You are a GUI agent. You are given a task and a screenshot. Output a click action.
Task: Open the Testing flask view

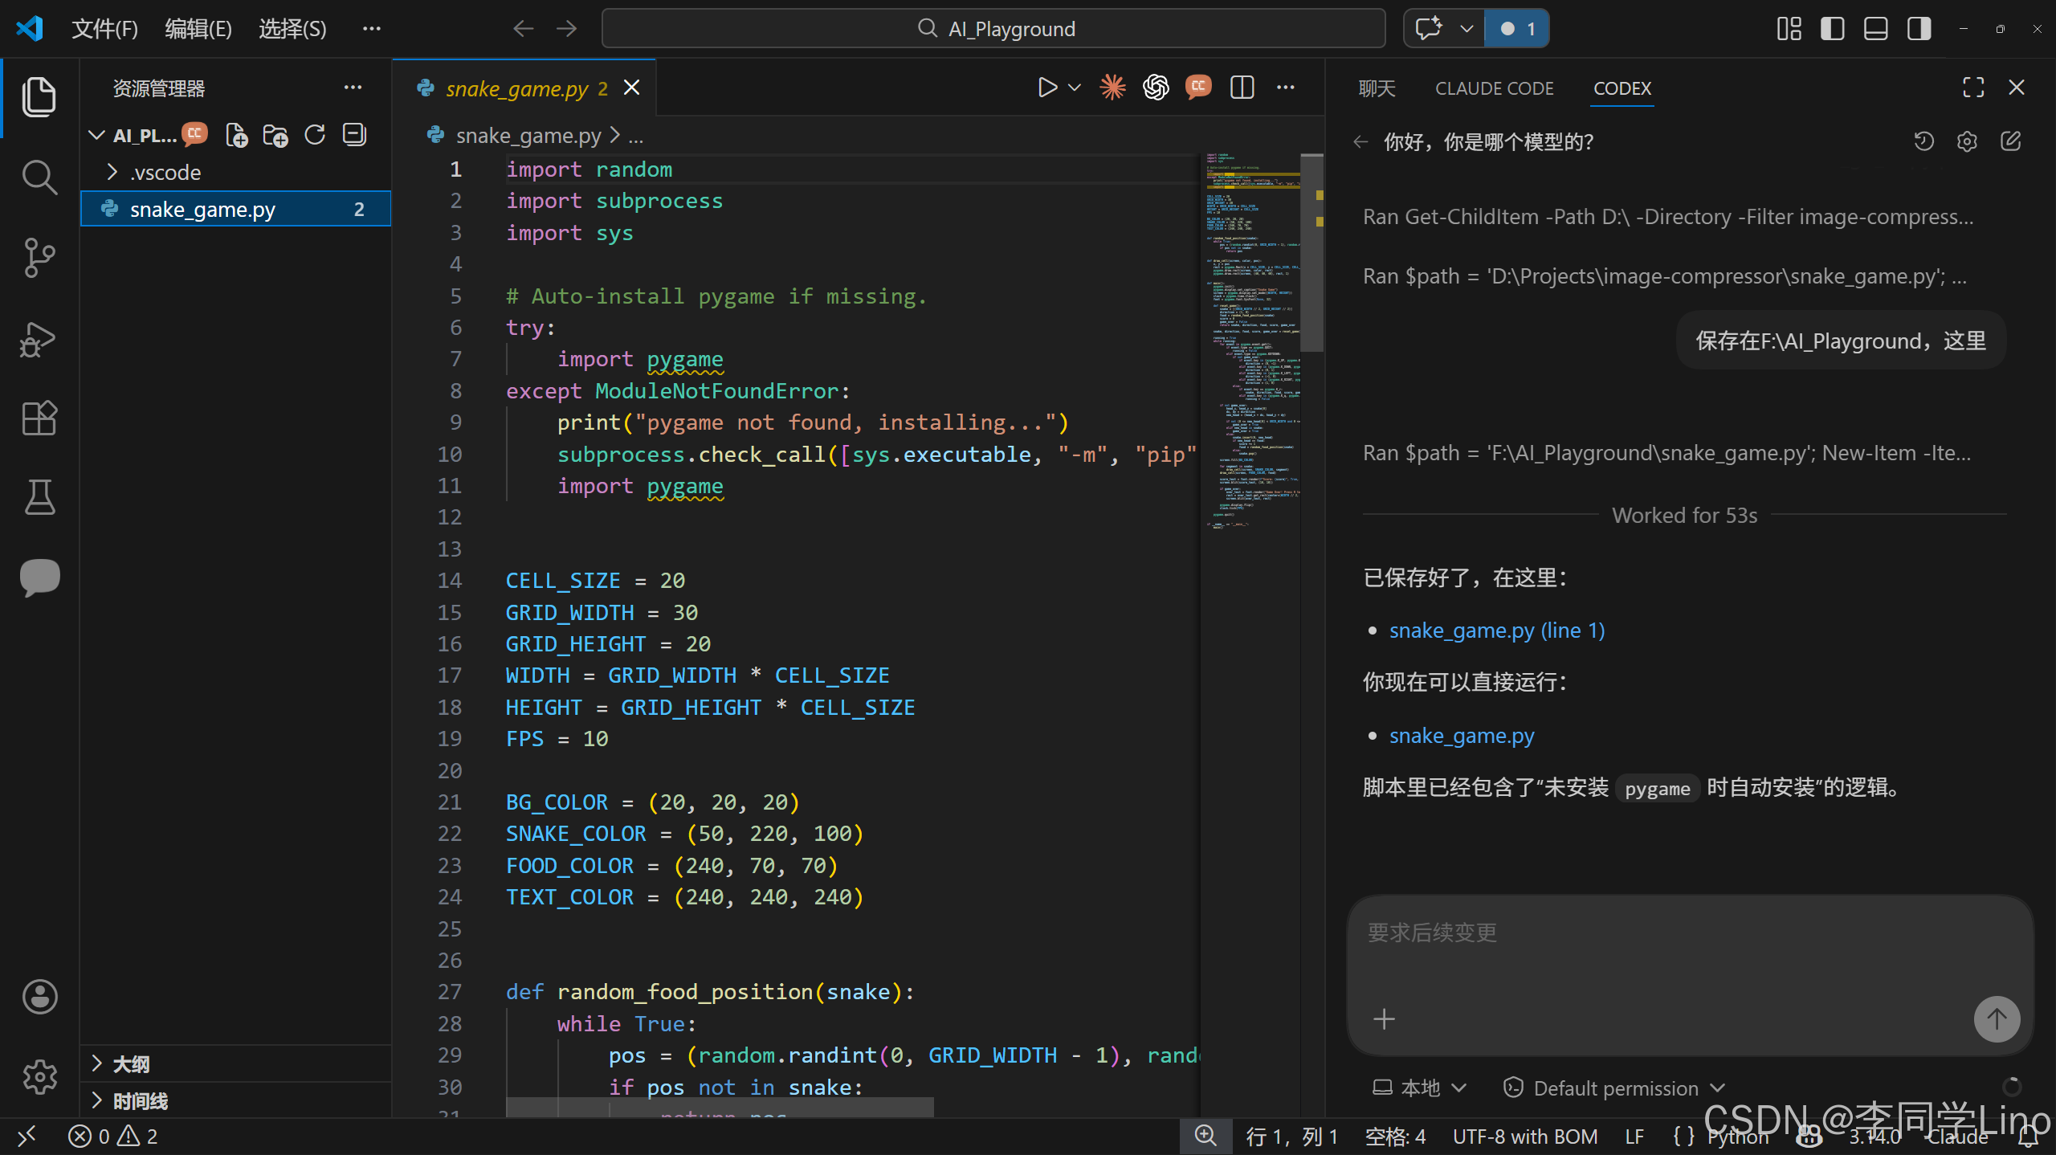(x=39, y=498)
